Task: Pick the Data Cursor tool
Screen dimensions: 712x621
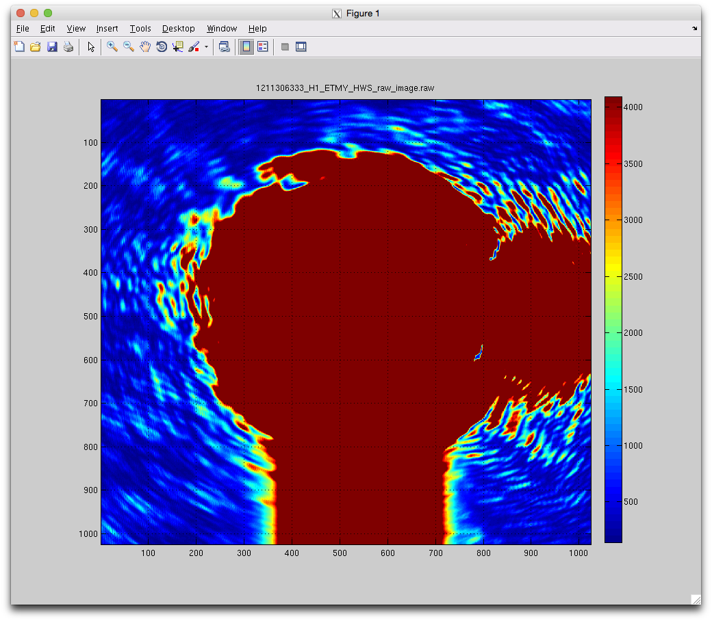Action: 178,47
